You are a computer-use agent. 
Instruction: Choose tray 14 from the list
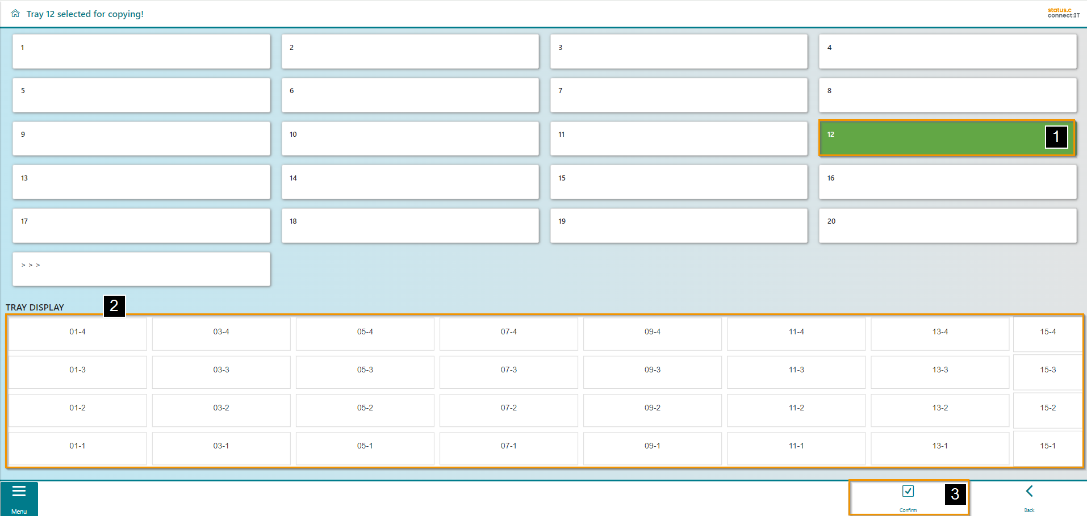(410, 182)
